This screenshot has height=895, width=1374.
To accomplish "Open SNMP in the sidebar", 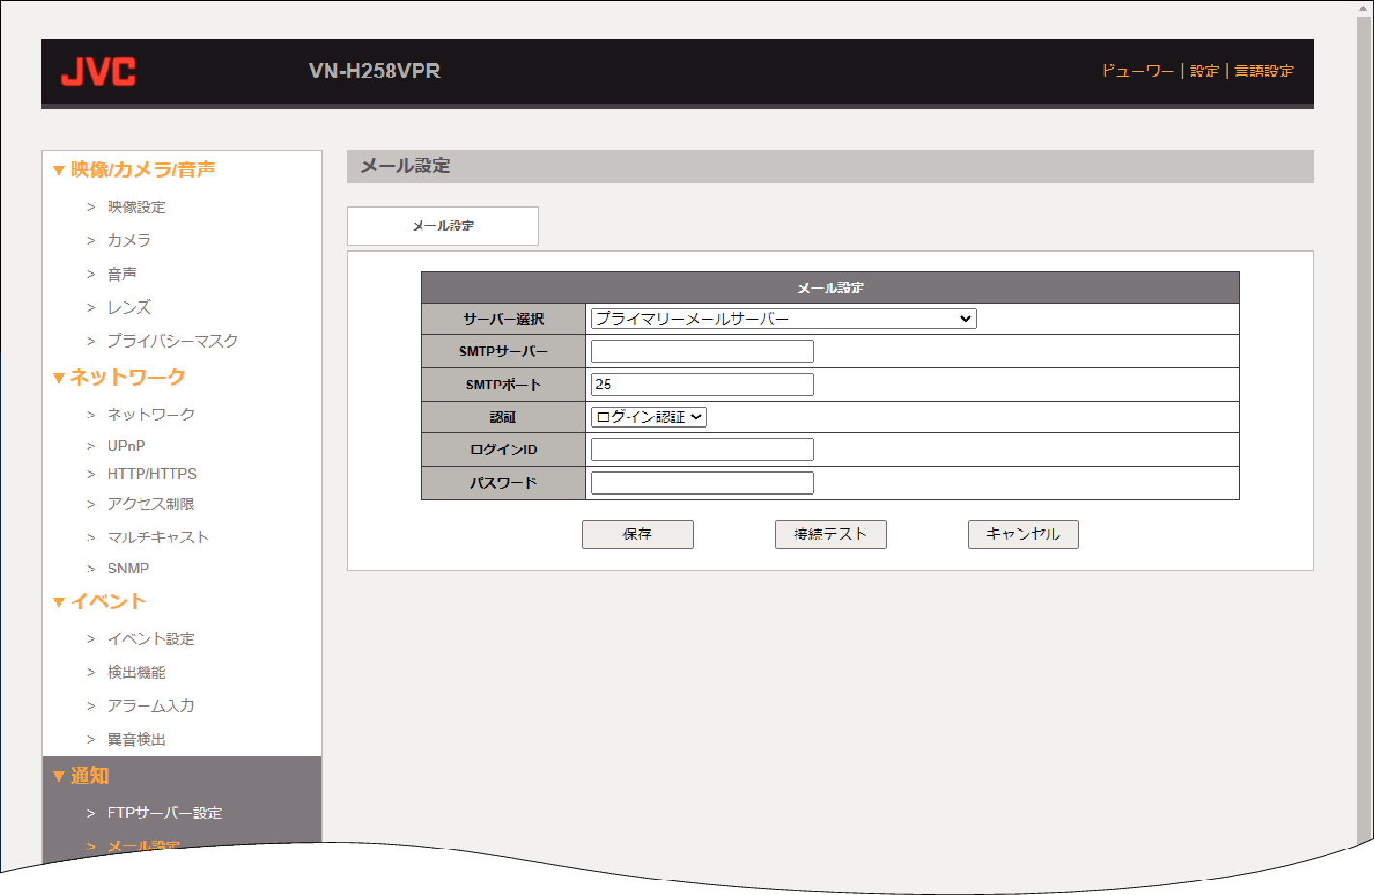I will (128, 569).
